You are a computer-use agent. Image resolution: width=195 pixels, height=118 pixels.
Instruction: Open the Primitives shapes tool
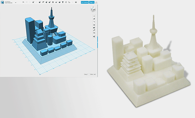(40, 2)
